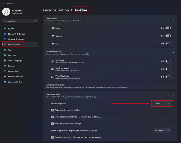The image size is (181, 143).
Task: Turn off the Search taskbar toggle
Action: click(168, 28)
